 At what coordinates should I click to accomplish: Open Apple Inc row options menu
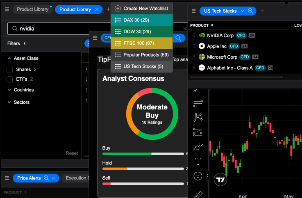(x=194, y=46)
